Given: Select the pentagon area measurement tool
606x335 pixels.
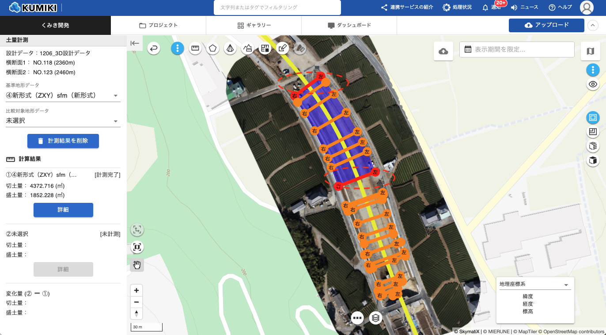Looking at the screenshot, I should tap(212, 48).
